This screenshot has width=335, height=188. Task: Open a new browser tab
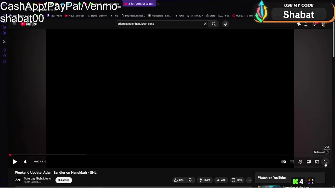pos(158,4)
